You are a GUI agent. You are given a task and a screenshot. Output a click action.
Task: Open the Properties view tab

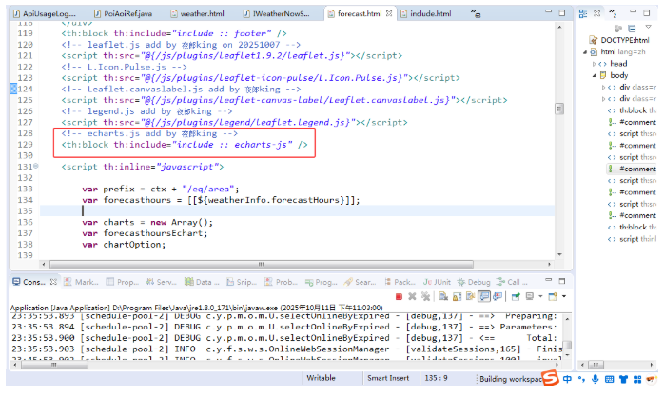pos(123,282)
